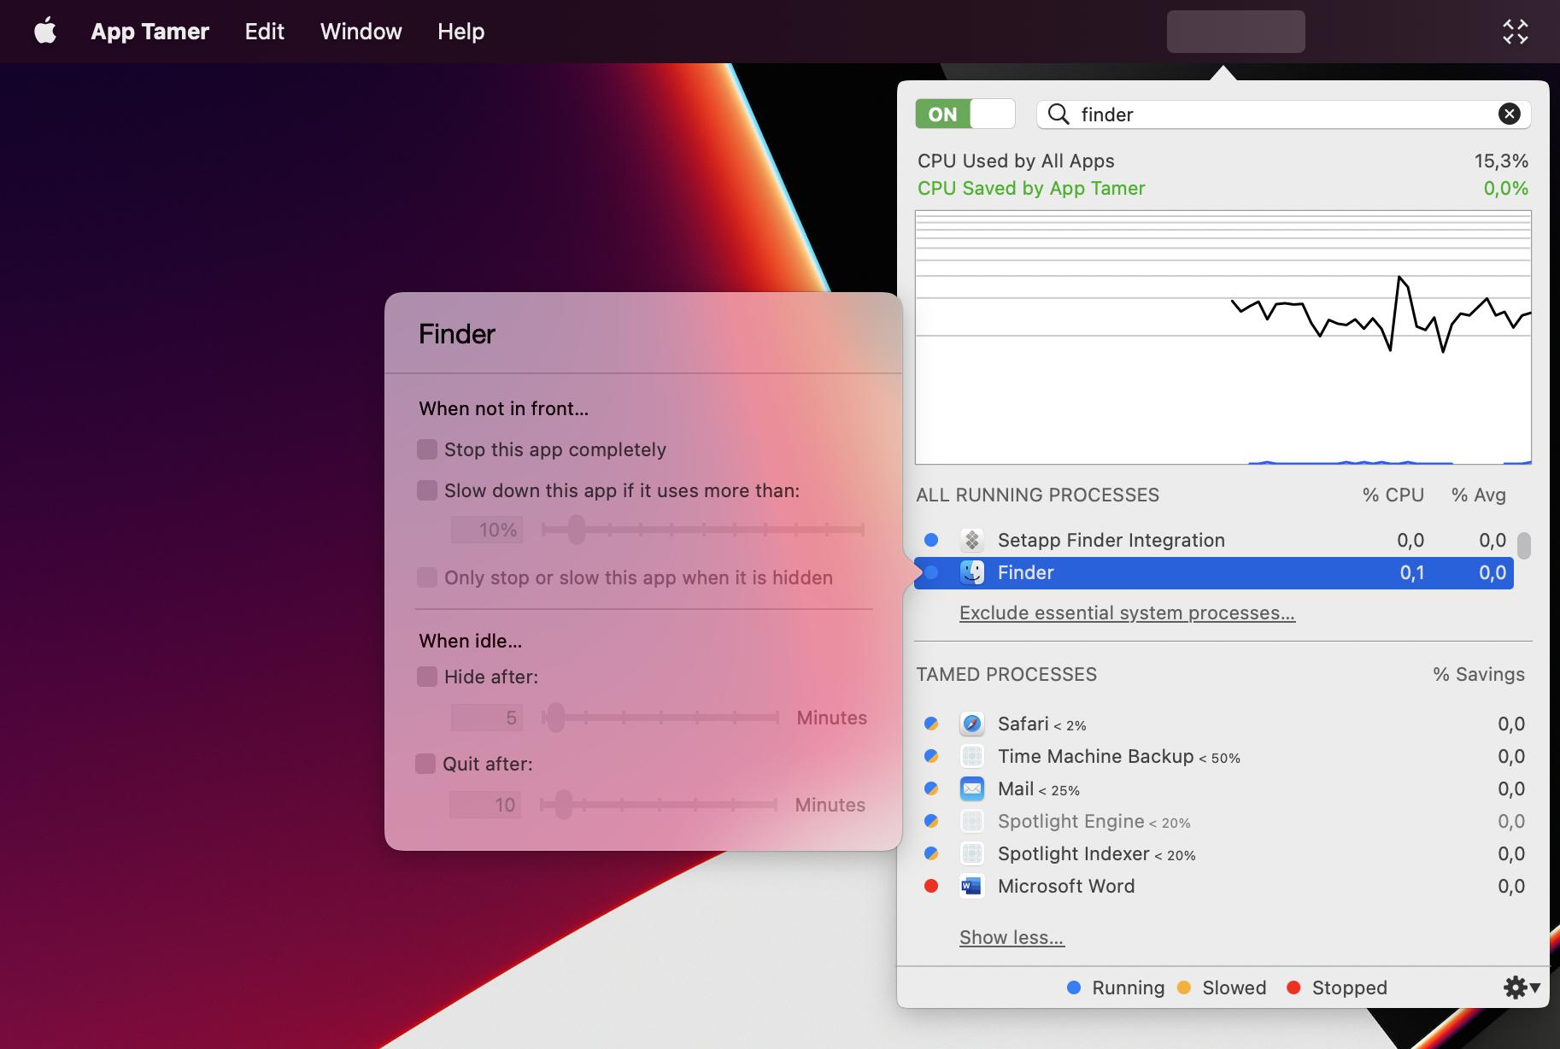Select the Spotlight Indexer row
Image resolution: width=1560 pixels, height=1049 pixels.
click(1223, 853)
